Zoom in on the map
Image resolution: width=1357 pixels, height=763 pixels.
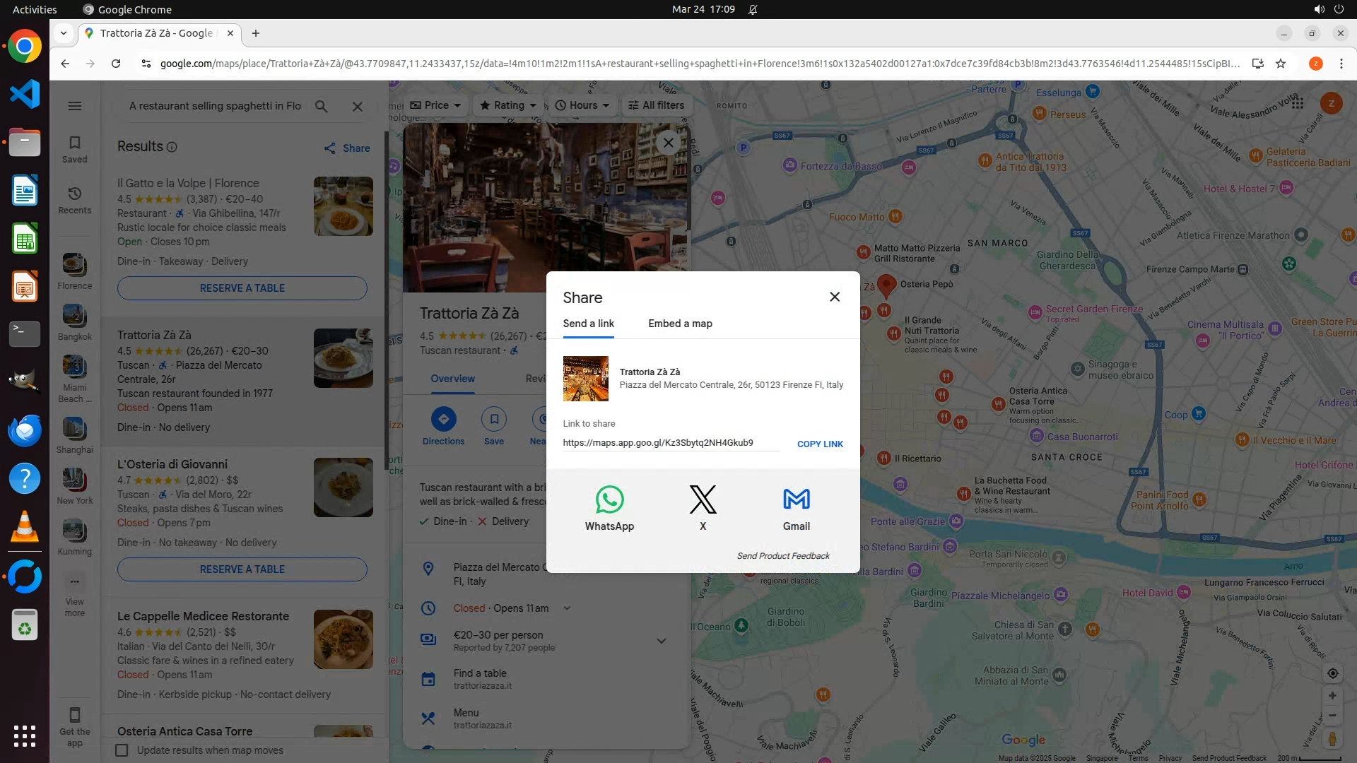[1332, 695]
